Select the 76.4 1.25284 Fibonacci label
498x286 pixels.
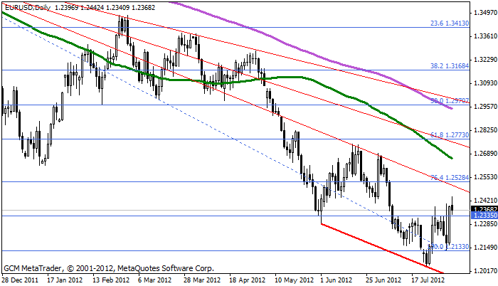(450, 178)
